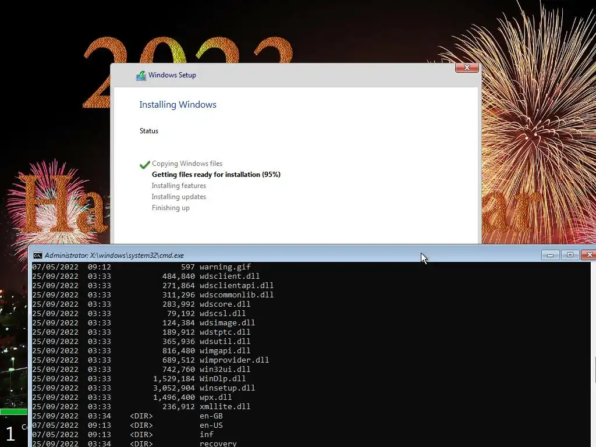The height and width of the screenshot is (447, 596).
Task: Click the wdsutil.dll entry
Action: 225,341
